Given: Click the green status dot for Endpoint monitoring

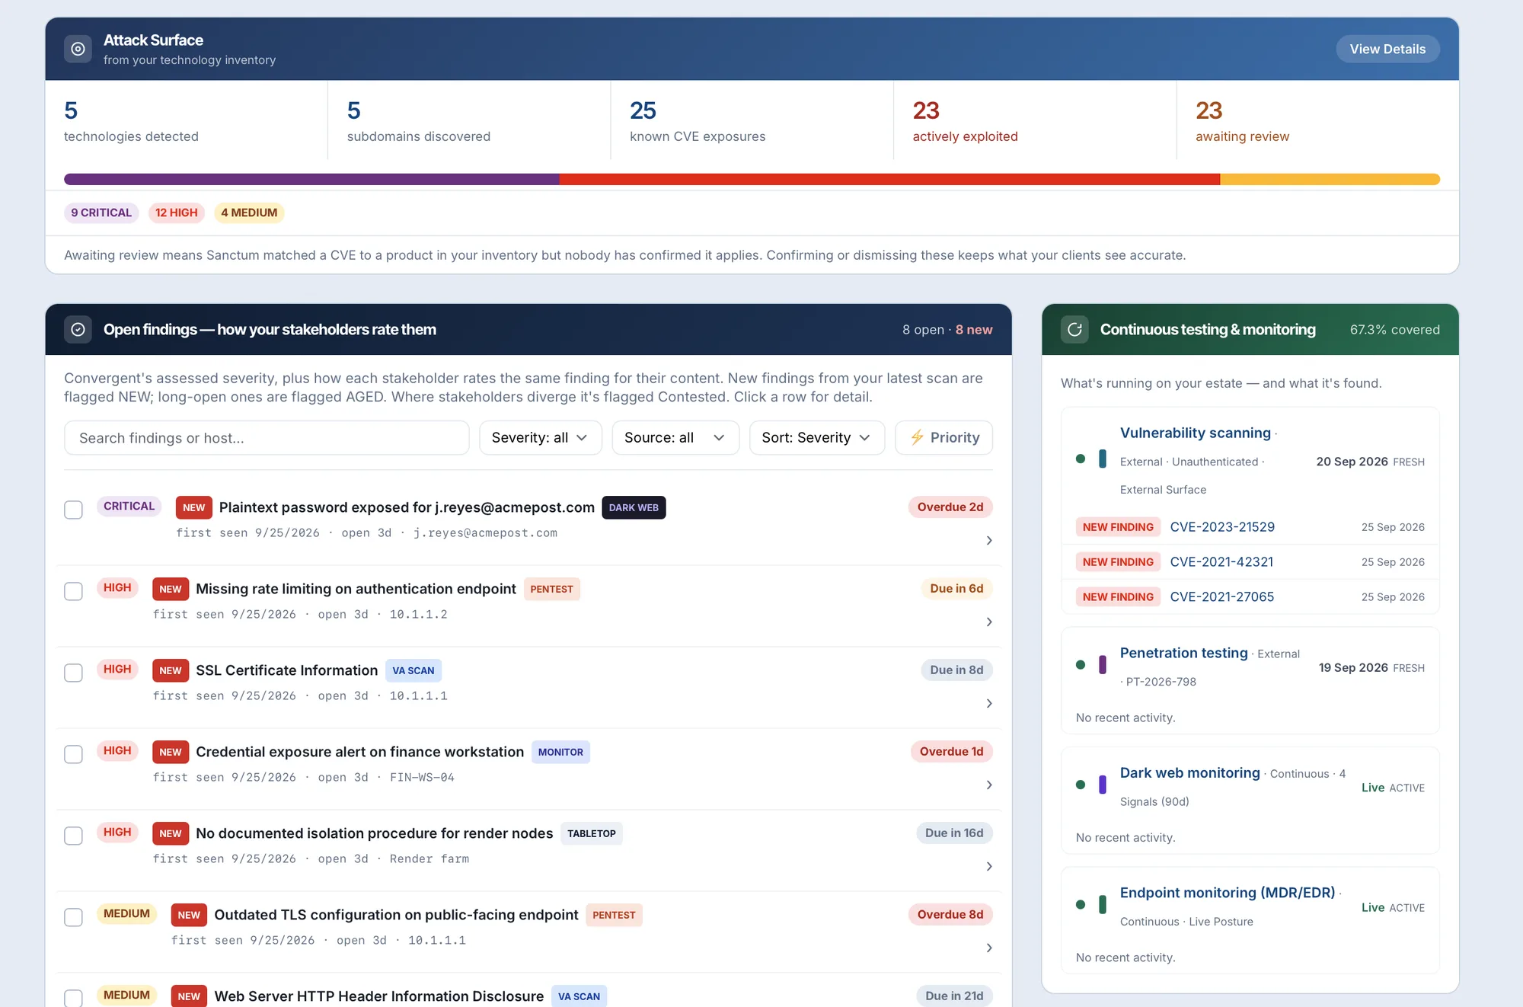Looking at the screenshot, I should coord(1081,904).
